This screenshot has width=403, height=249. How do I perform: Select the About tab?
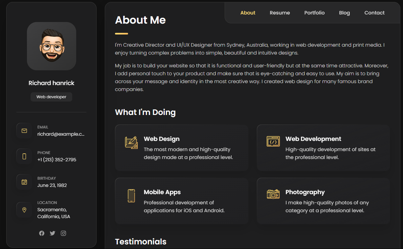click(248, 13)
